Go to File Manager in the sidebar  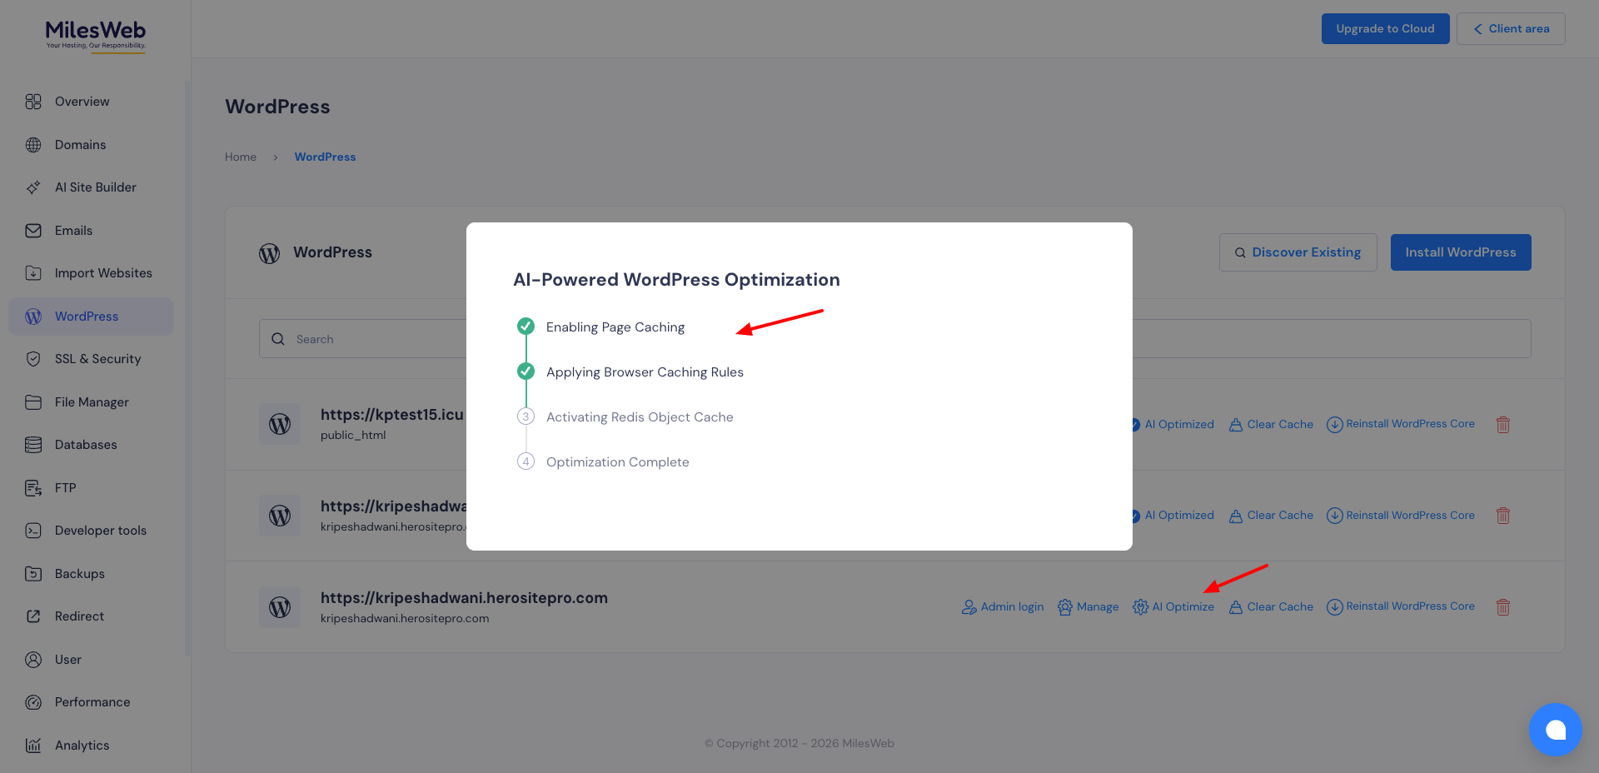(x=91, y=402)
